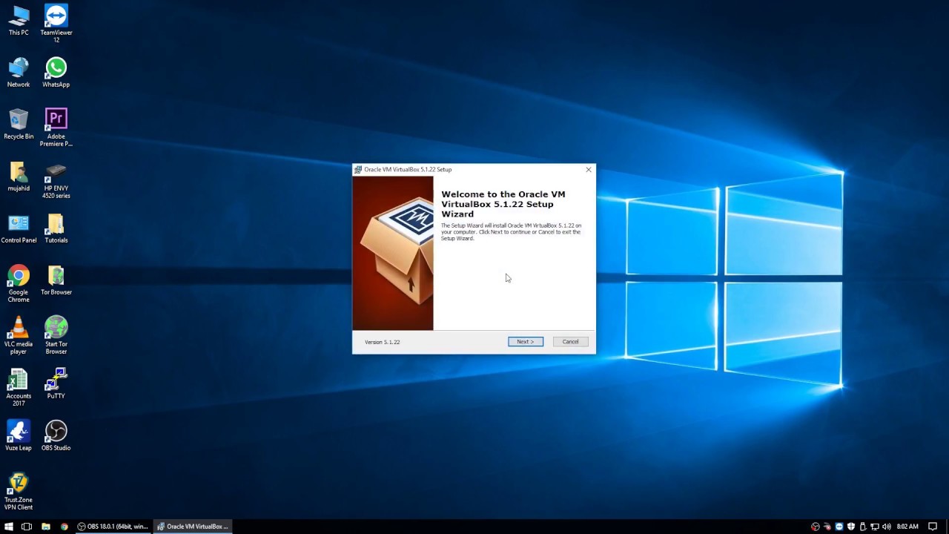Open Chrome from the taskbar
This screenshot has height=534, width=949.
tap(65, 527)
